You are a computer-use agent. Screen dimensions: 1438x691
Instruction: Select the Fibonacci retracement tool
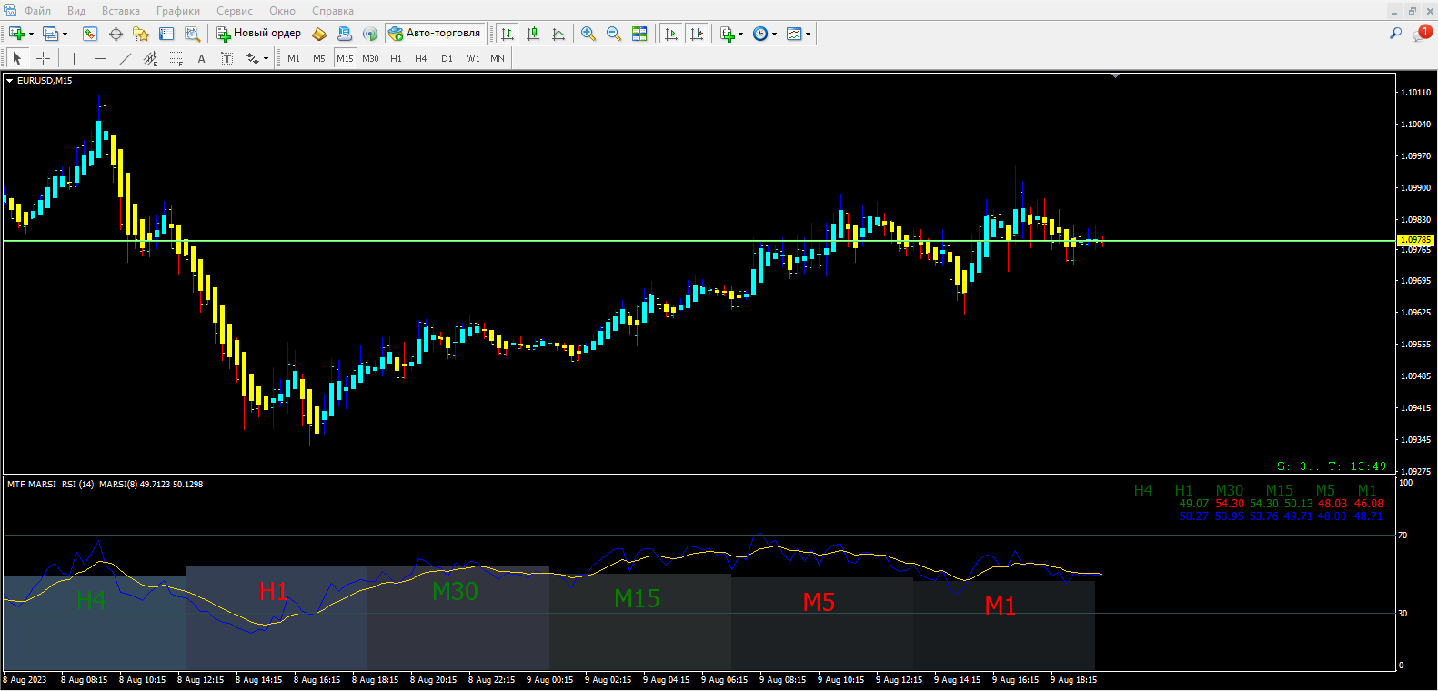pos(176,58)
